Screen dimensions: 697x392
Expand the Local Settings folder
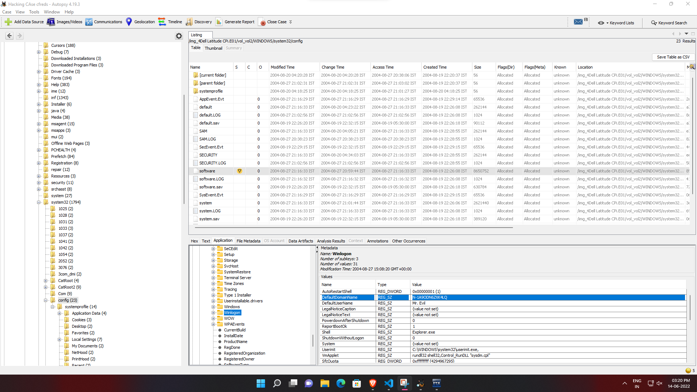click(60, 339)
